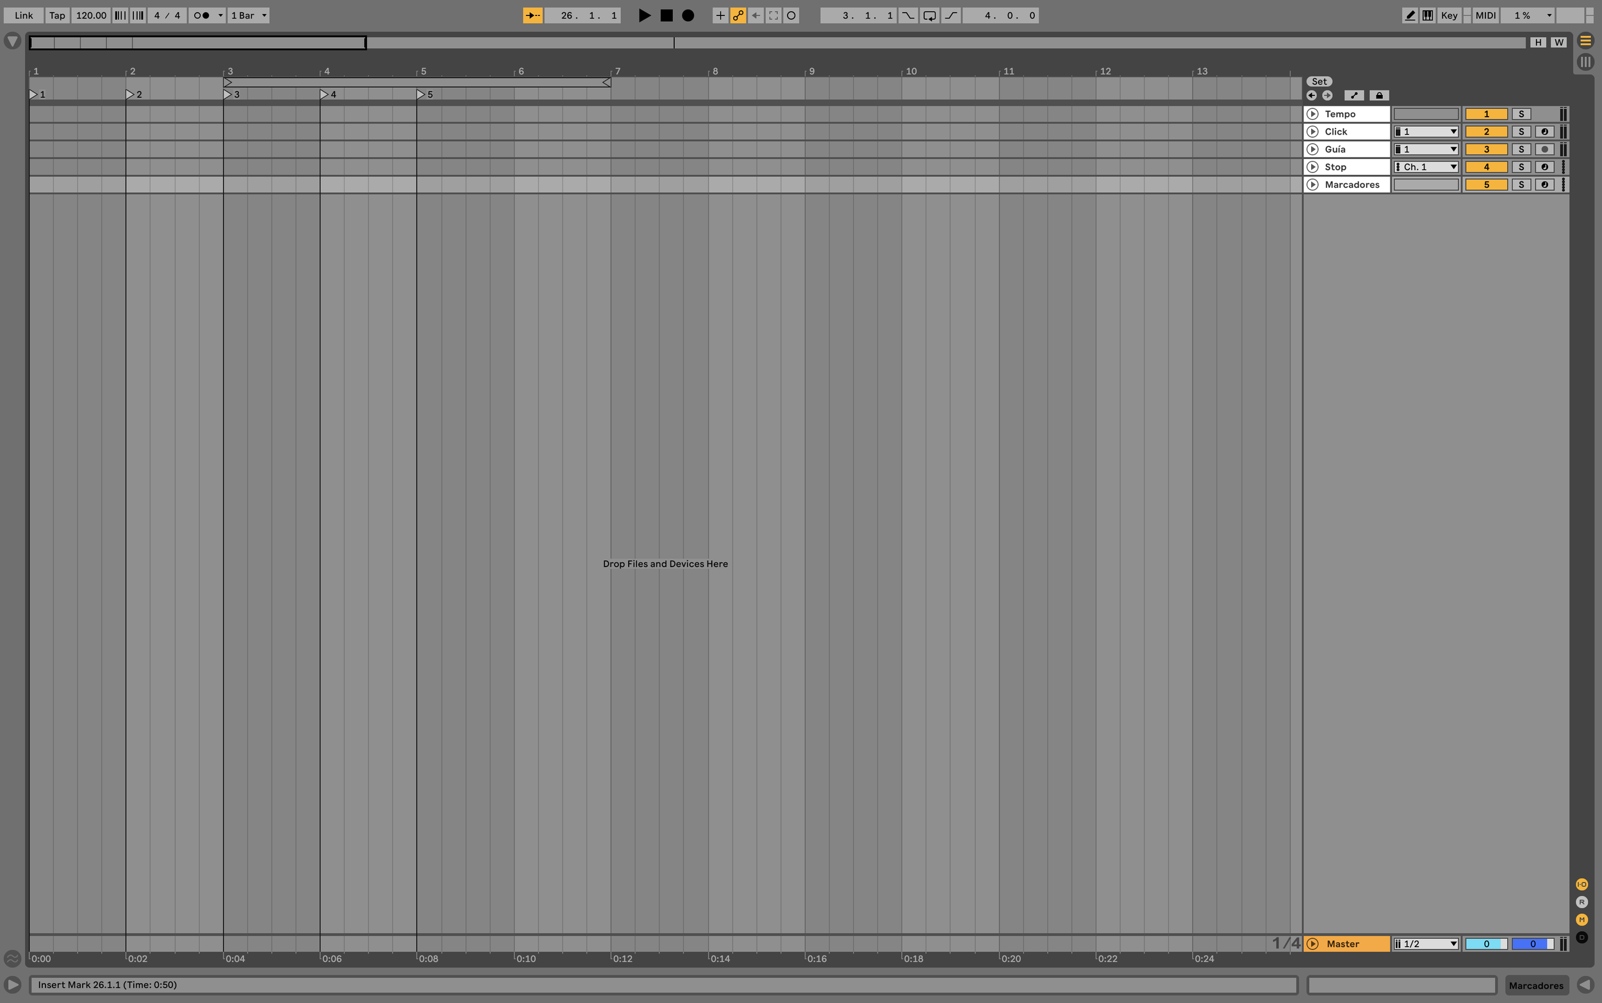The image size is (1602, 1003).
Task: Click the Re-Enable Automation arrow icon
Action: pos(756,15)
